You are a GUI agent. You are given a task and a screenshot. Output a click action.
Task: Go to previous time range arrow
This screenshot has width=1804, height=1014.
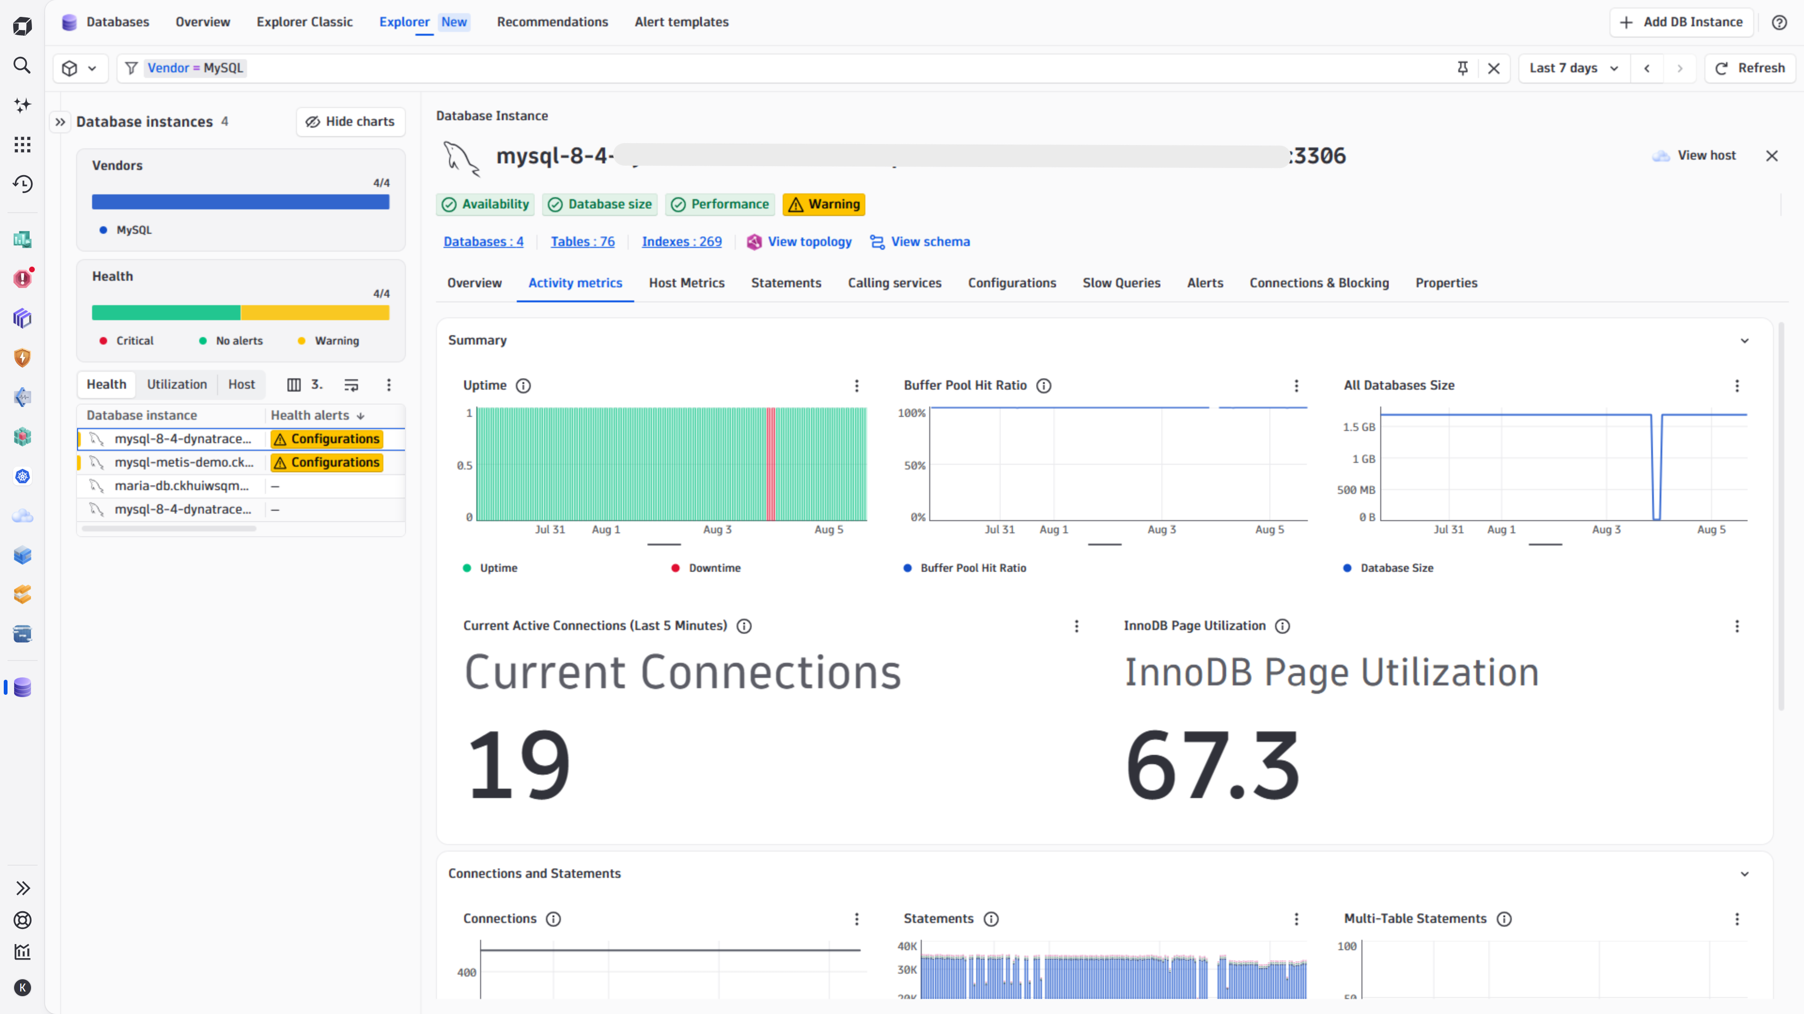click(x=1647, y=68)
